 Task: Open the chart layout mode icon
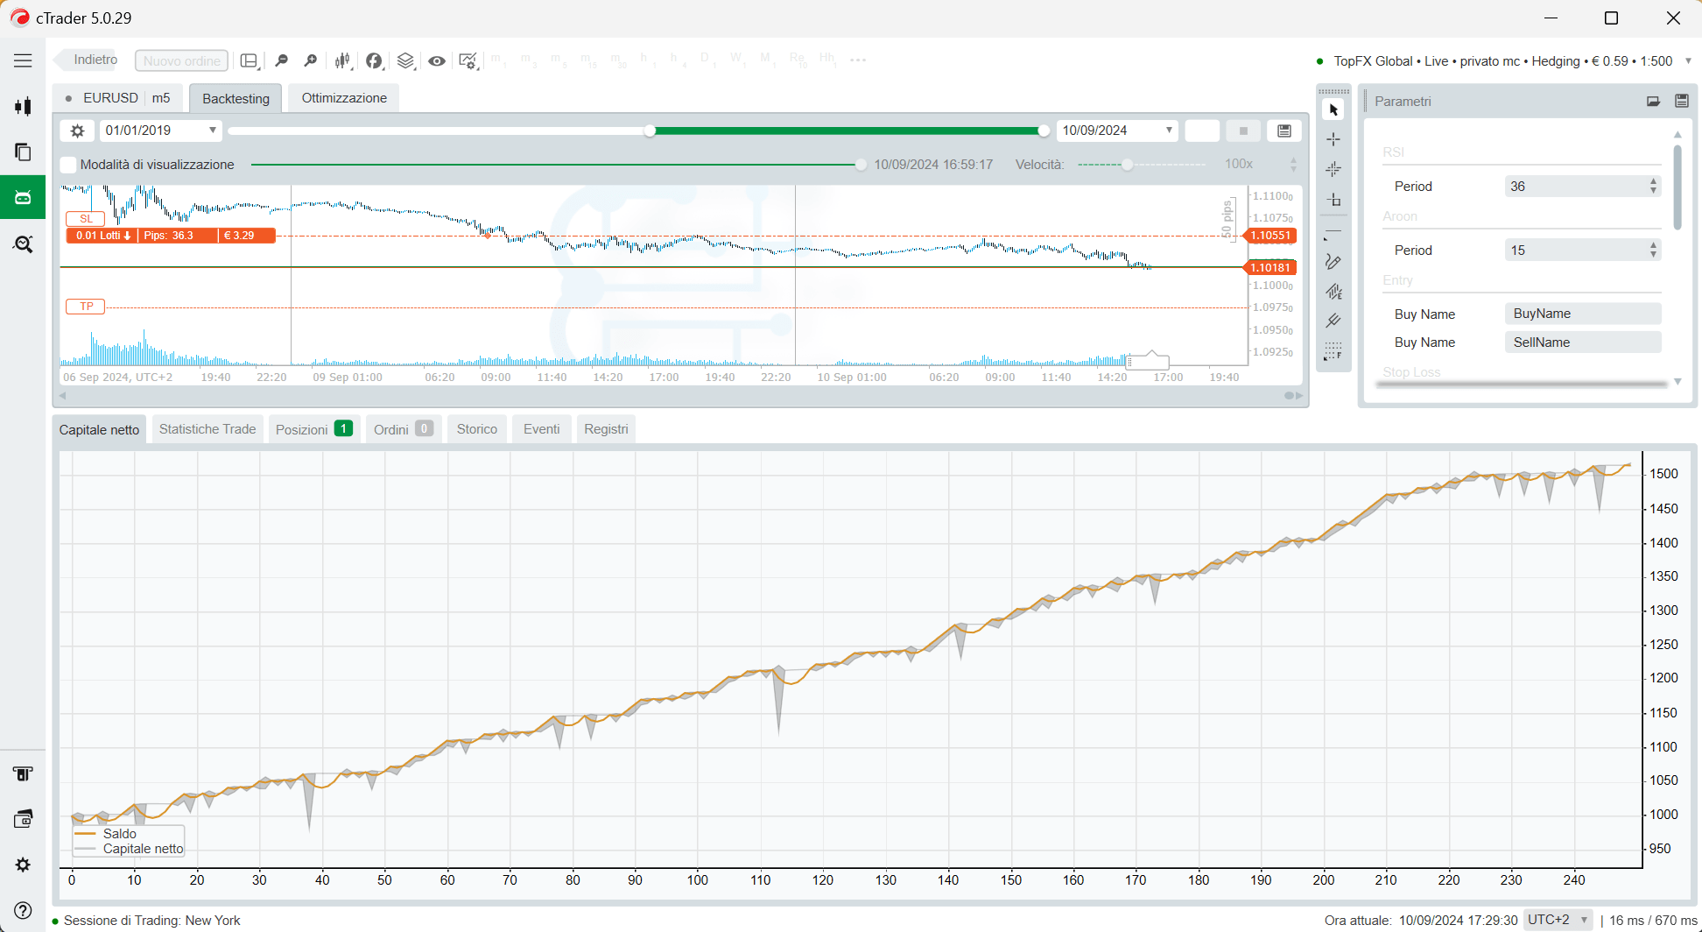tap(250, 60)
